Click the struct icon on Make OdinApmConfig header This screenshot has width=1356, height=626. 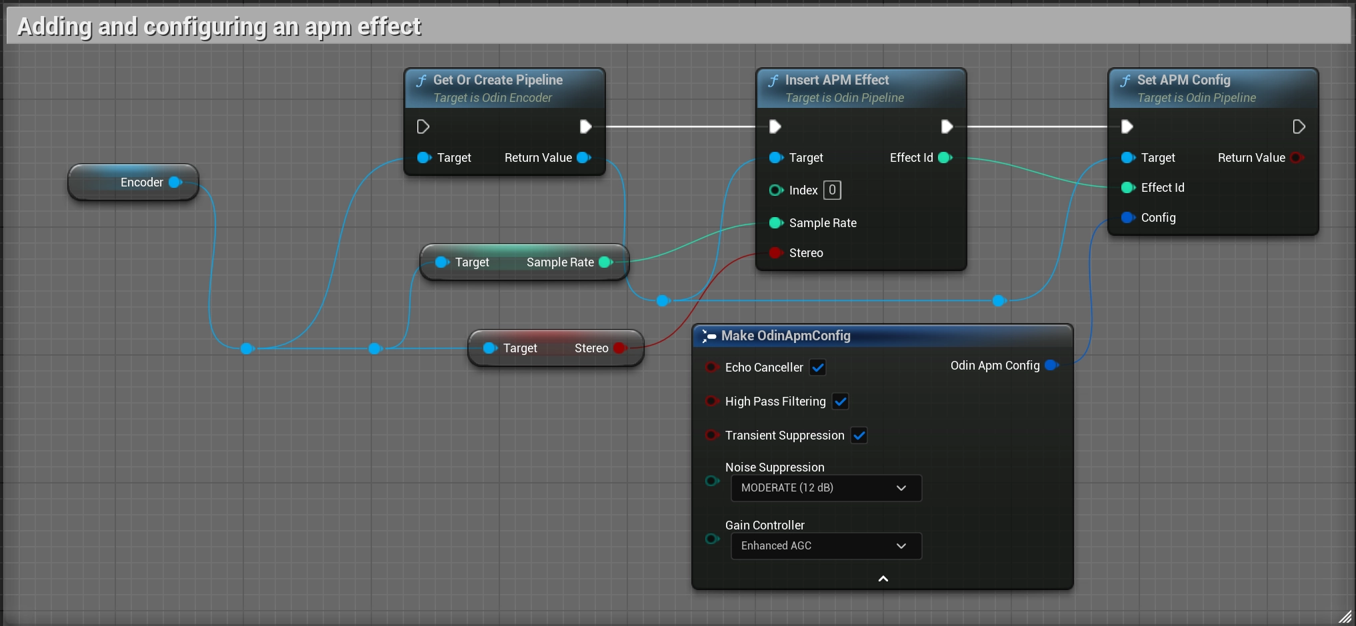coord(710,336)
